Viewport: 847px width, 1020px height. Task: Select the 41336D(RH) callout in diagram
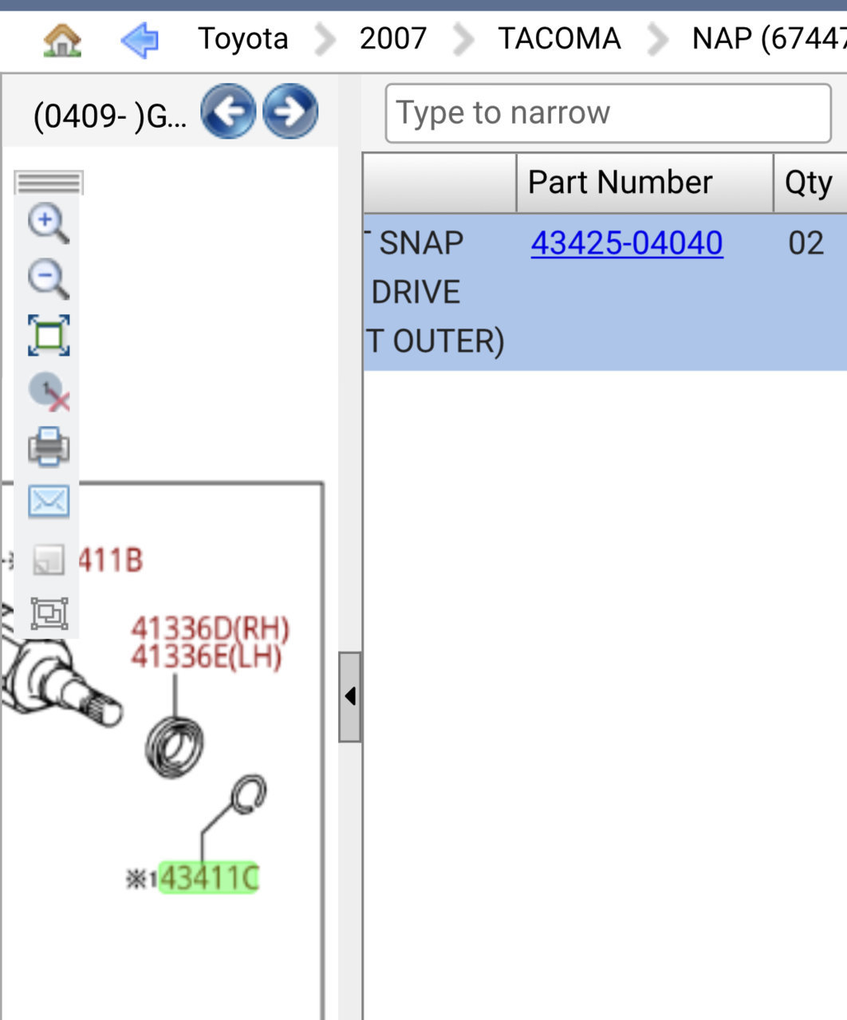pos(210,628)
